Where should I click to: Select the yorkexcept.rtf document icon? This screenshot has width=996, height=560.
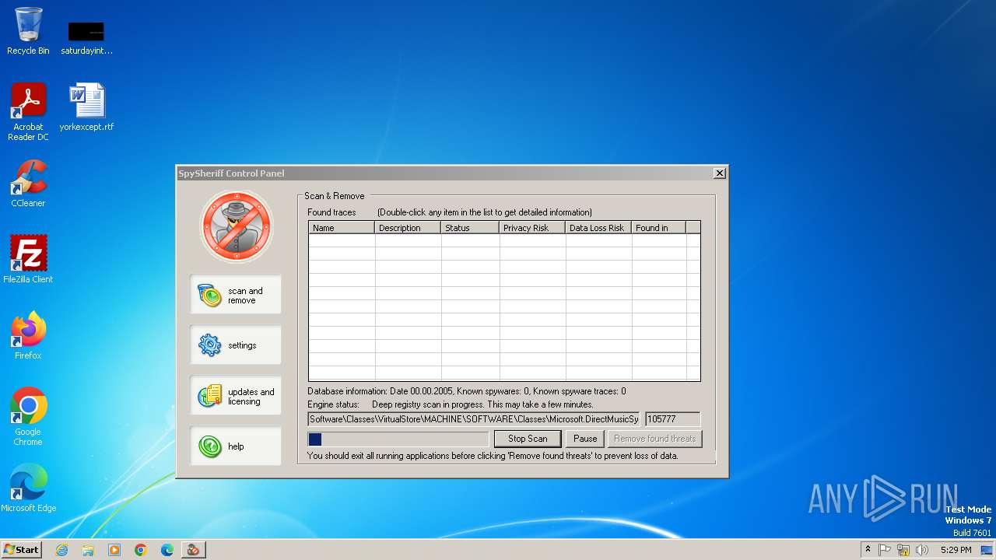point(86,107)
